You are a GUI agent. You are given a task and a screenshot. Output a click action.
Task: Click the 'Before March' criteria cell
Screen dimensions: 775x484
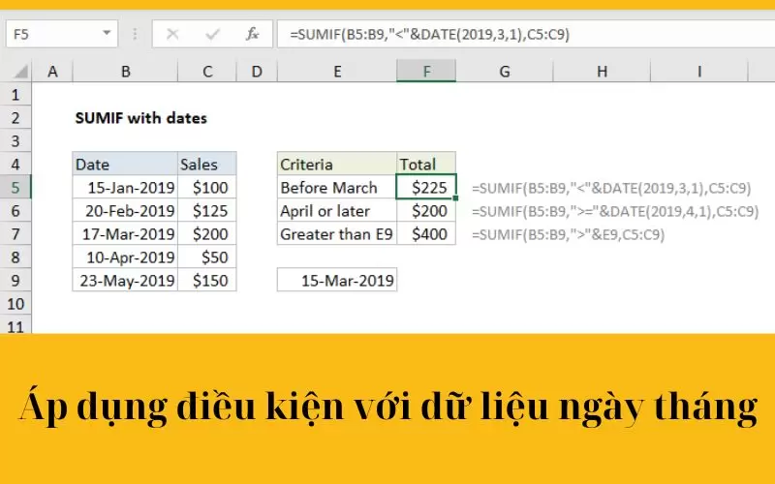(337, 187)
